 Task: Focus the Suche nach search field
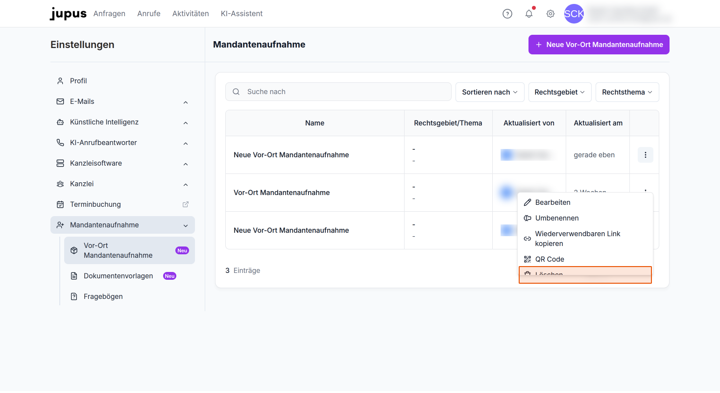point(338,92)
